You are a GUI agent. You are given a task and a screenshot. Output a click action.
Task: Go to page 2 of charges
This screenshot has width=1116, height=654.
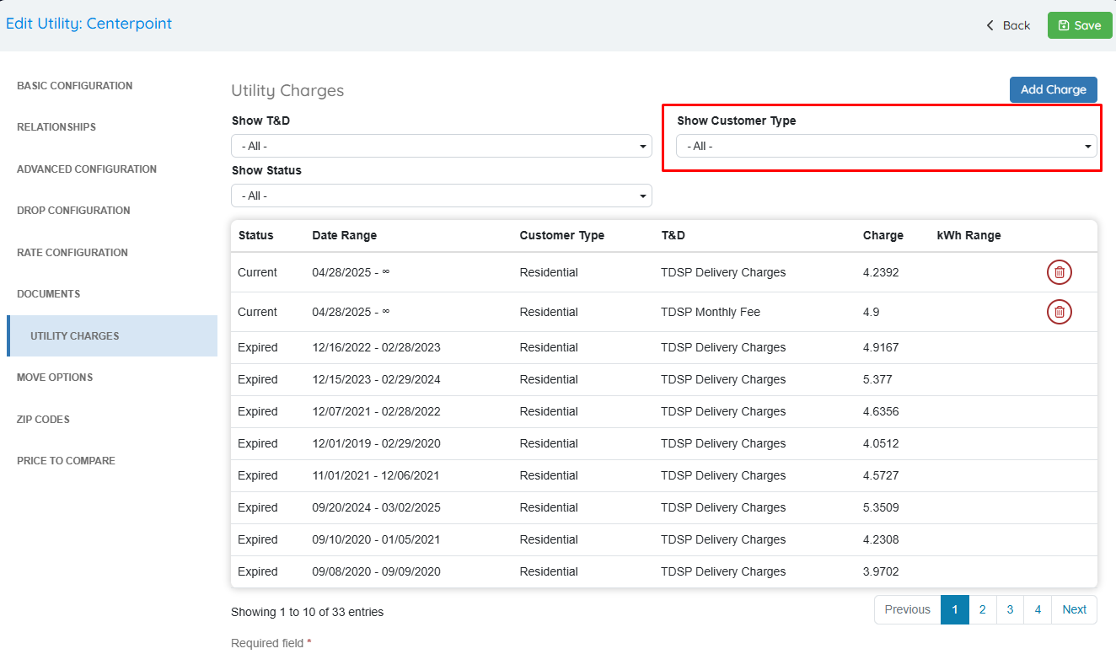(982, 609)
